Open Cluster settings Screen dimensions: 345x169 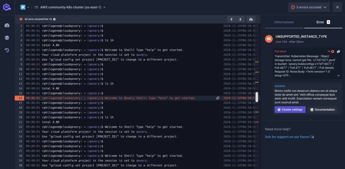pos(290,109)
